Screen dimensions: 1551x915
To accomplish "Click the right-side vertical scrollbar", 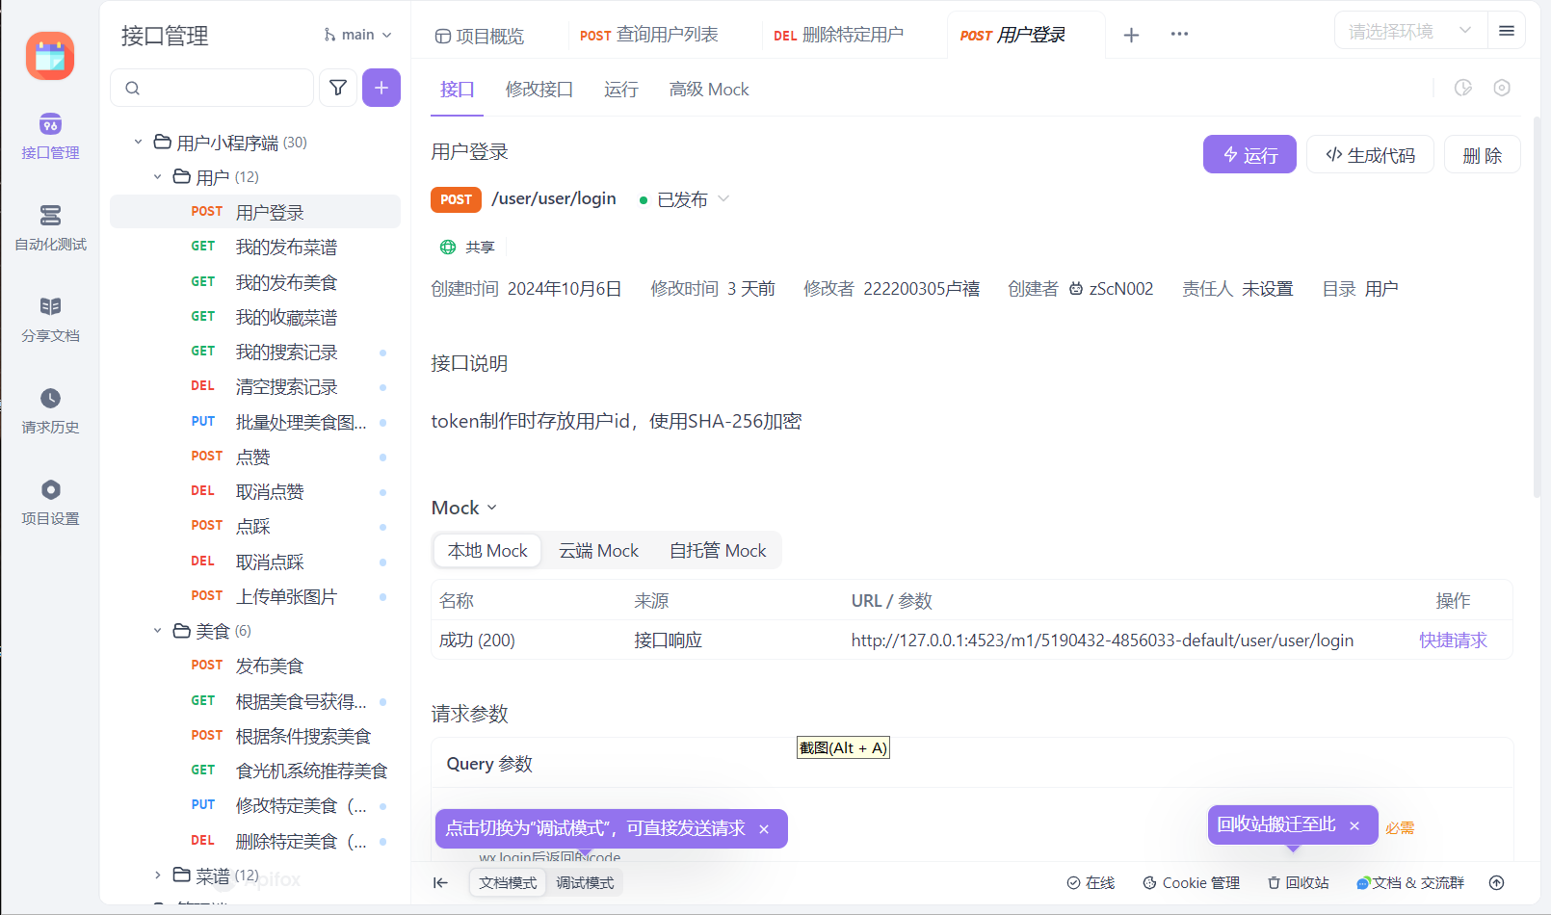I will (x=1537, y=306).
